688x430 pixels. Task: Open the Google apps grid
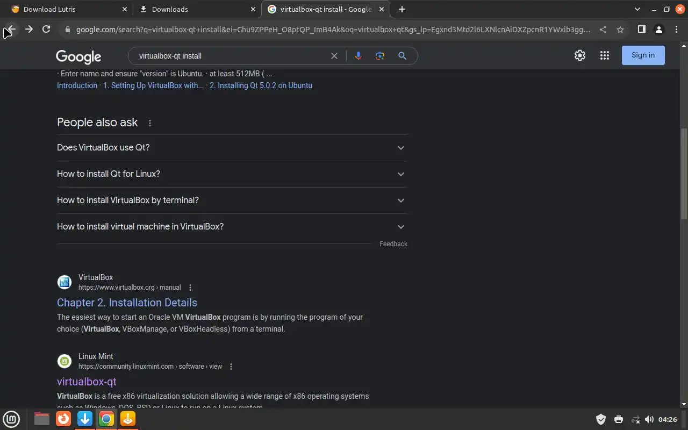coord(605,55)
